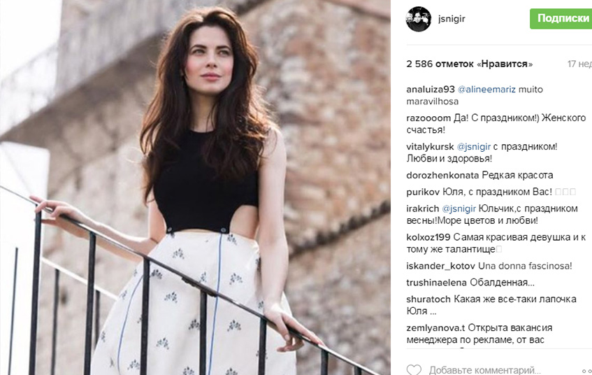This screenshot has width=592, height=375.
Task: Open the 17 weeks timestamp link
Action: coord(579,64)
